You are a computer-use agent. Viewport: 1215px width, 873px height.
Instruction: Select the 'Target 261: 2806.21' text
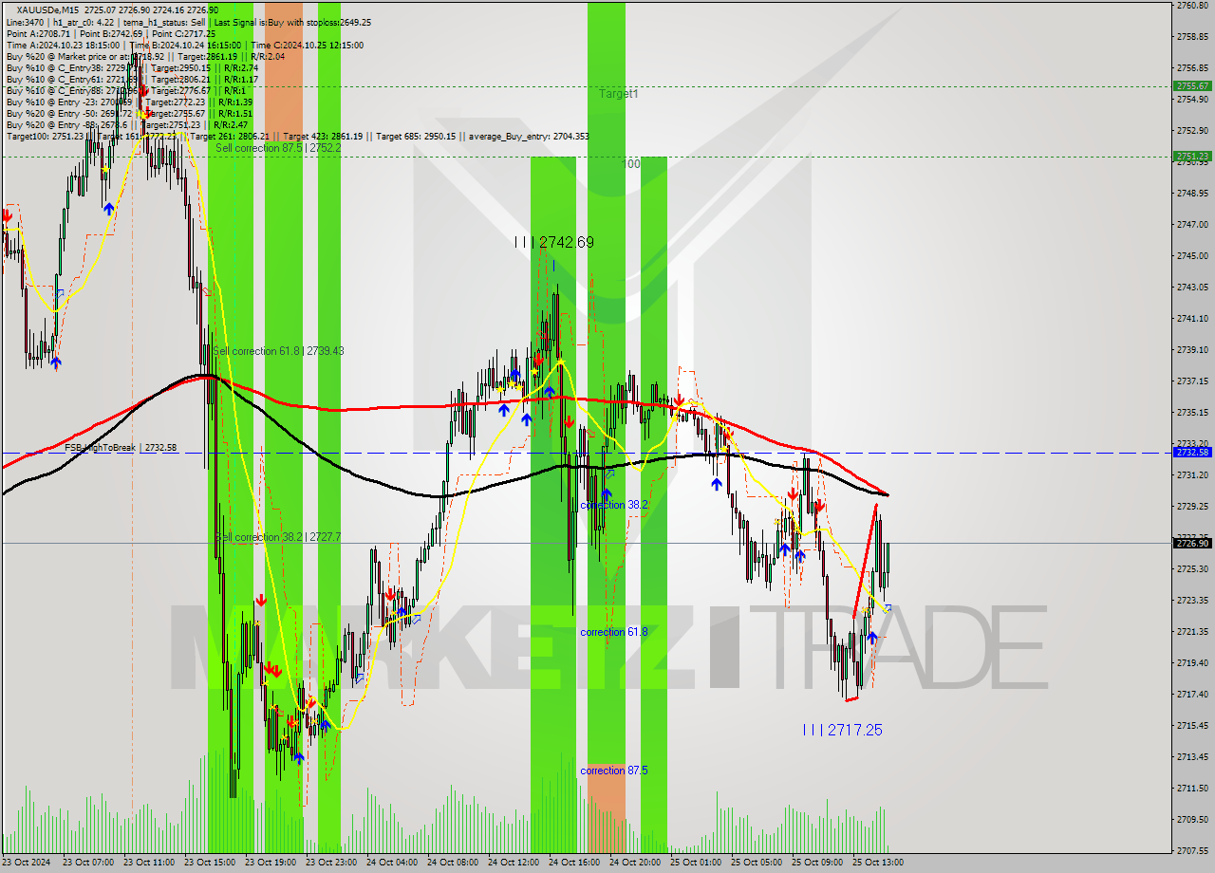tap(228, 136)
